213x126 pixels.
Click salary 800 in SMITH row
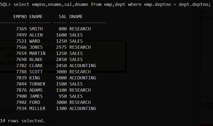pos(63,29)
